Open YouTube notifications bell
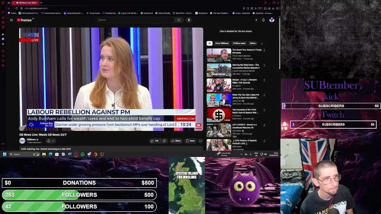Viewport: 381px width, 214px height. [x=263, y=20]
